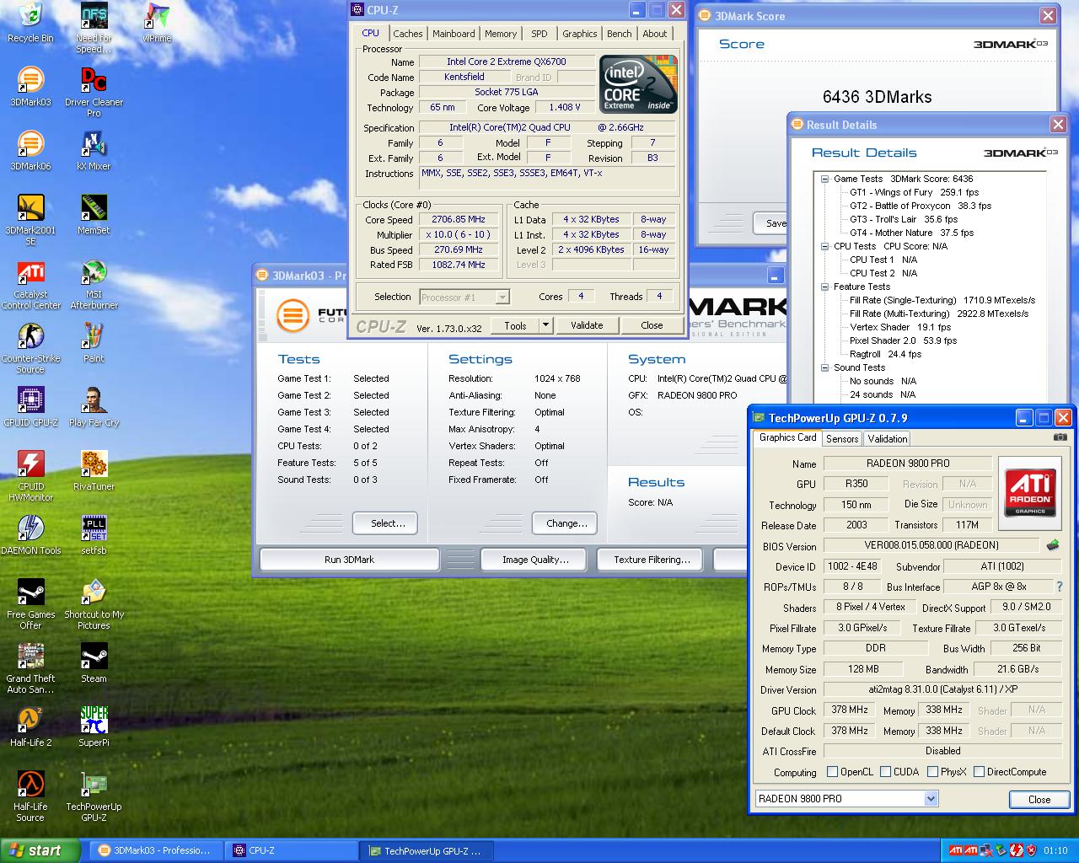Select the Pixel Shader 2.0 result row
The image size is (1079, 863).
[903, 340]
